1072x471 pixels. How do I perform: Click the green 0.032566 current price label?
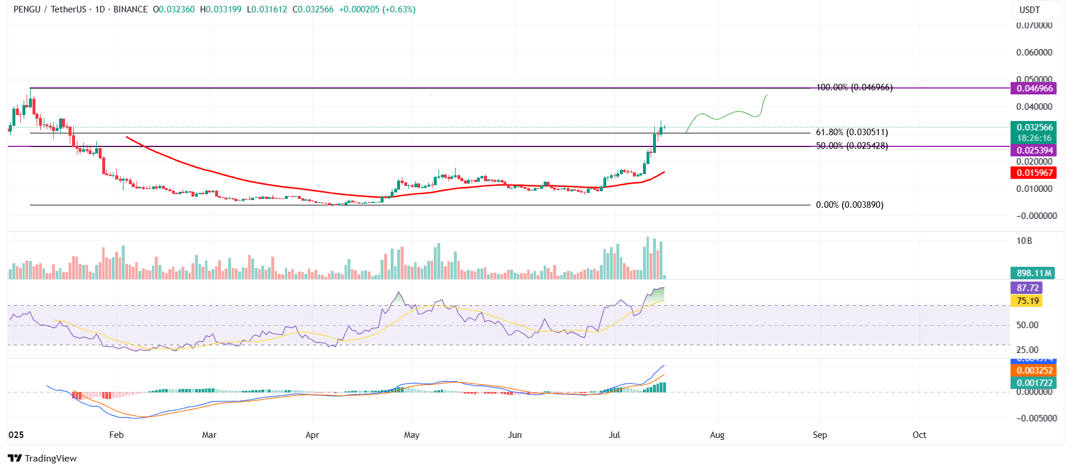click(1034, 127)
